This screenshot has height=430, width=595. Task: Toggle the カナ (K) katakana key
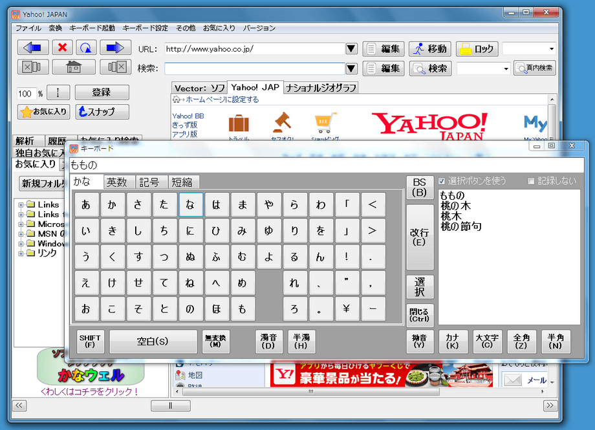point(452,341)
